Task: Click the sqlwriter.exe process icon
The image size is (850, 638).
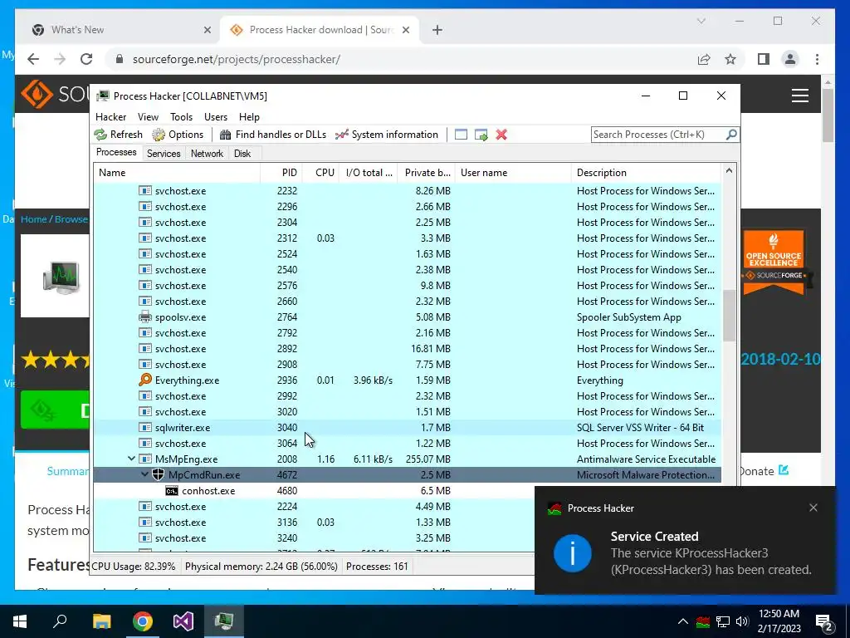Action: [x=144, y=428]
